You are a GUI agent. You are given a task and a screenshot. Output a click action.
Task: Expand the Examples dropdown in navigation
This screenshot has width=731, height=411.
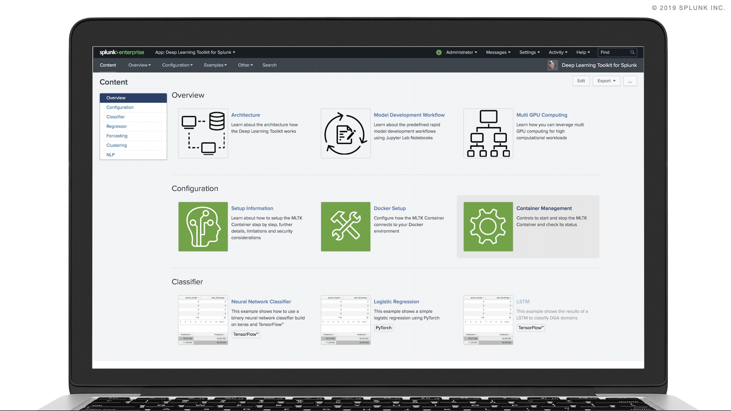coord(215,65)
